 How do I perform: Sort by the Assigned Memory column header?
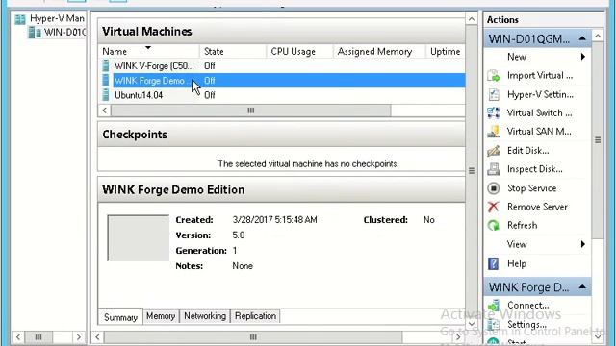click(x=379, y=51)
